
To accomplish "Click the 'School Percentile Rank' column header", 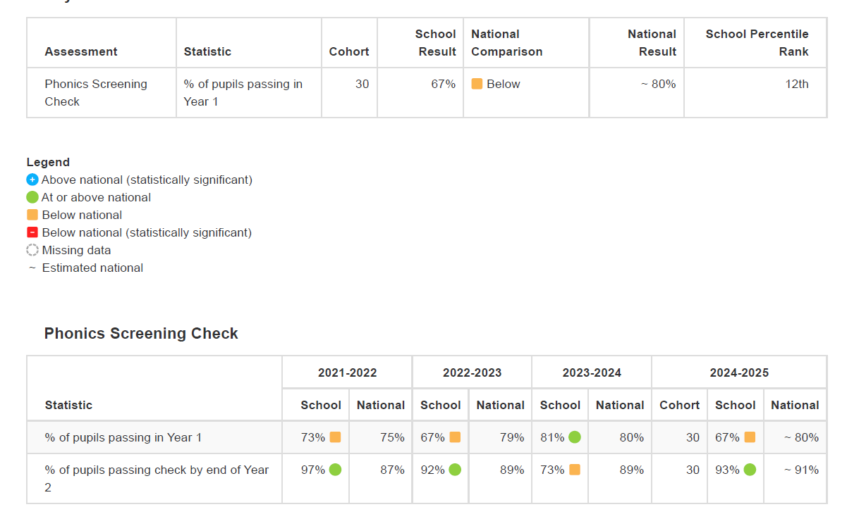I will 757,43.
